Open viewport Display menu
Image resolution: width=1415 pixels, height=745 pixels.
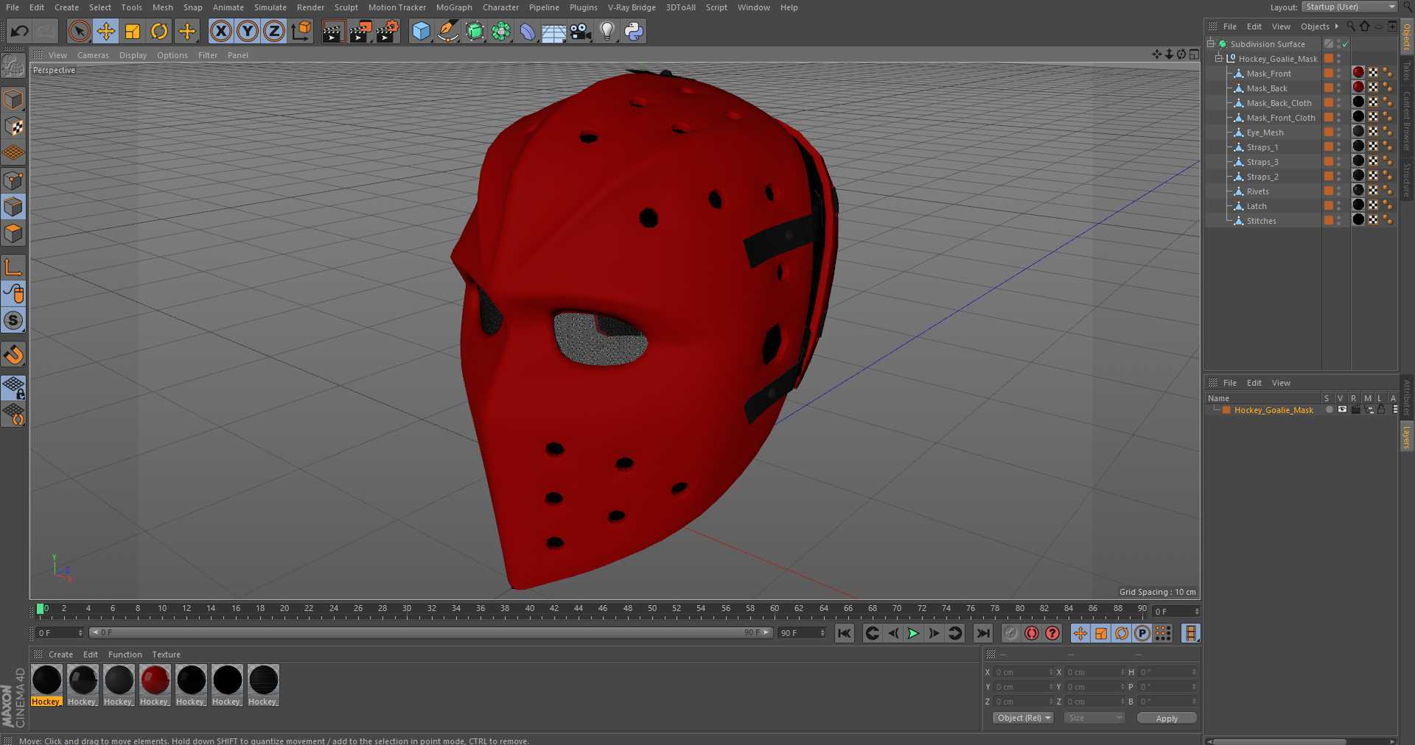133,55
